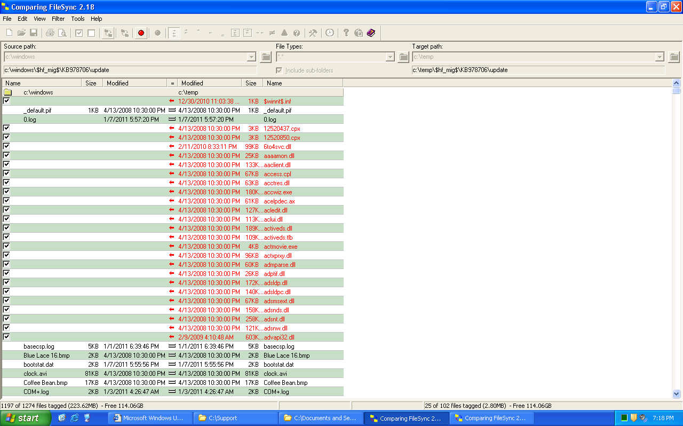
Task: Click the acelpdec.ax file name
Action: pos(279,201)
